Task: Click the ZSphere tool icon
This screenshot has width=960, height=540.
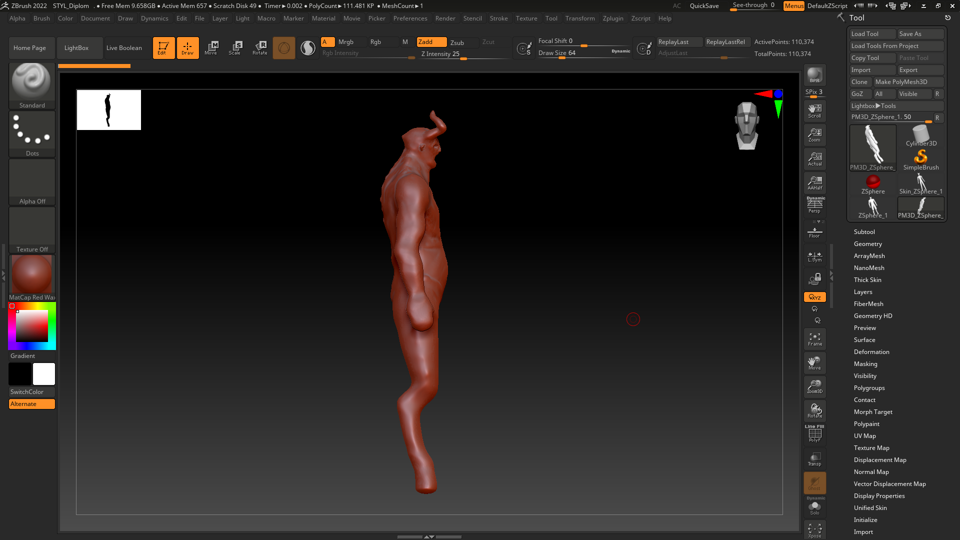Action: click(872, 184)
